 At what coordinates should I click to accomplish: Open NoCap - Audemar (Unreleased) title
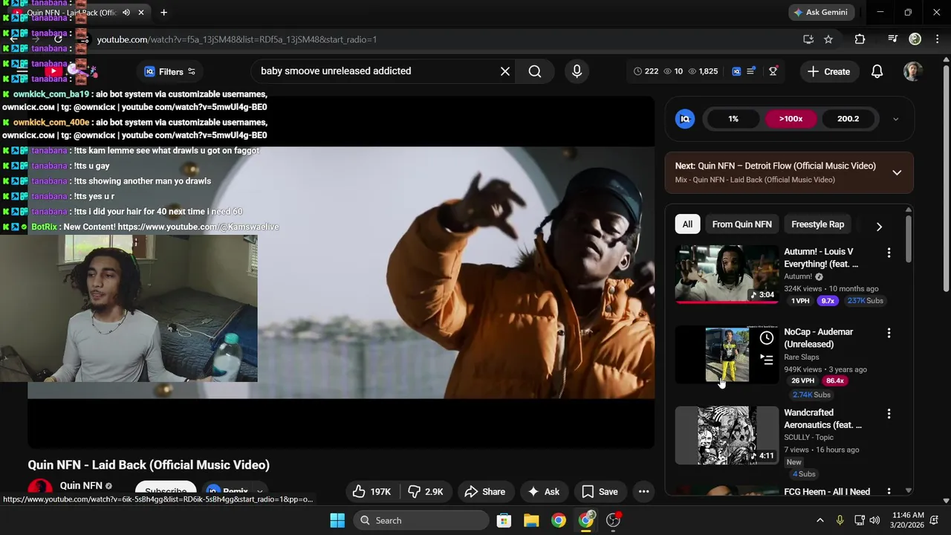[x=818, y=338]
